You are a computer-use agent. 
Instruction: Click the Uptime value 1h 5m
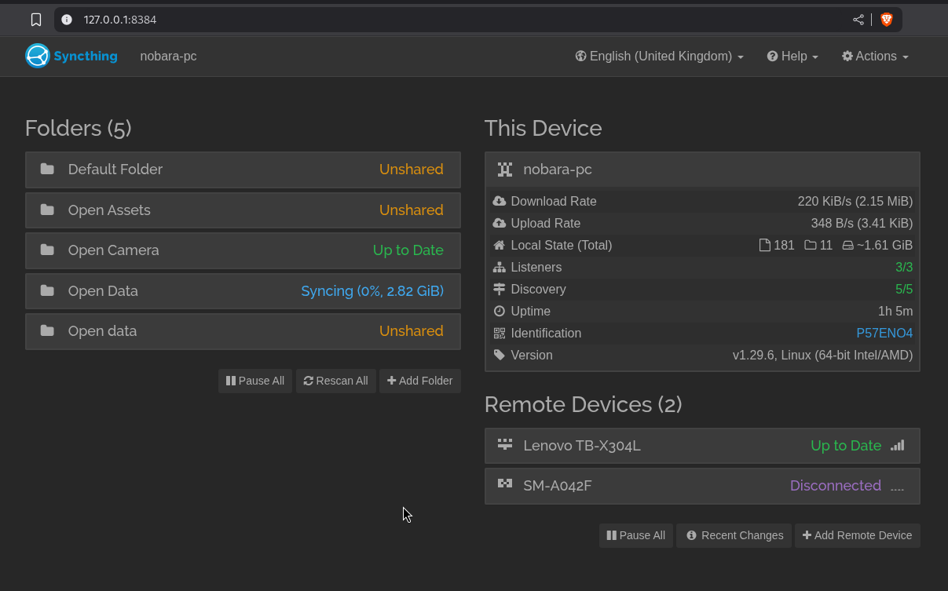pyautogui.click(x=895, y=311)
